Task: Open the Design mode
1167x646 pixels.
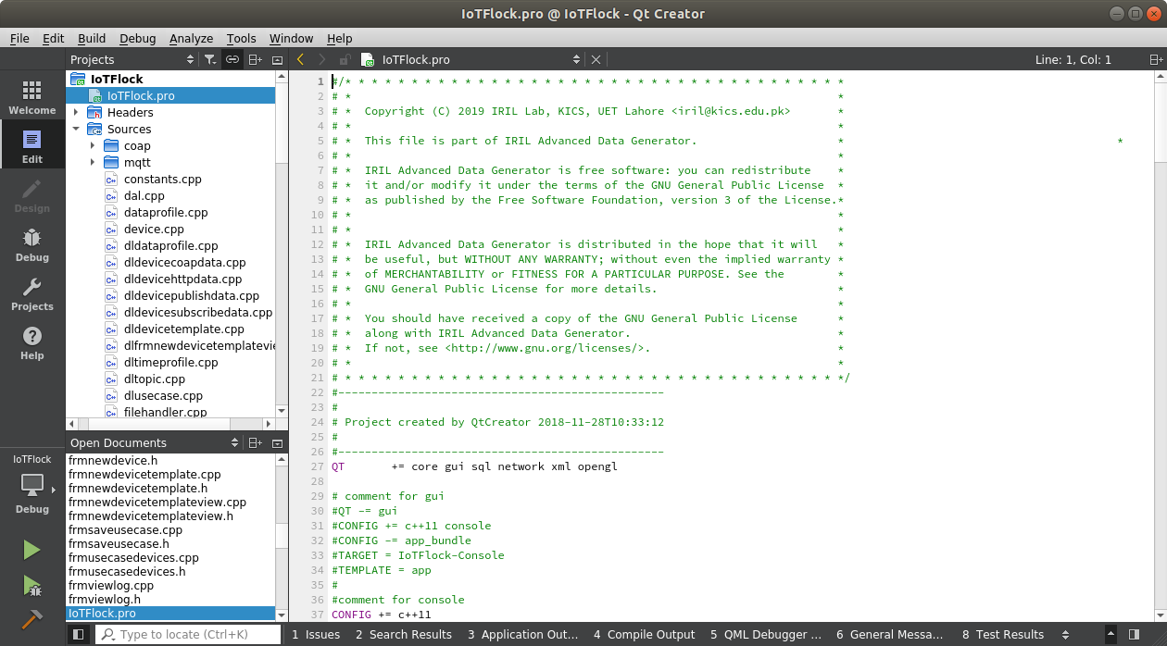Action: coord(32,194)
